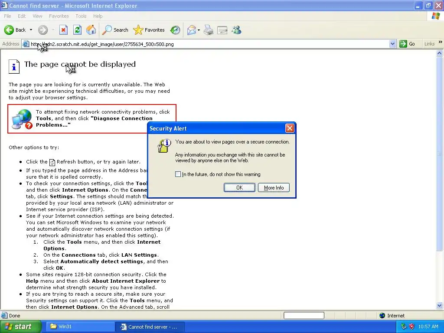The width and height of the screenshot is (444, 333).
Task: Click the vertical scrollbar thumb
Action: [440, 153]
